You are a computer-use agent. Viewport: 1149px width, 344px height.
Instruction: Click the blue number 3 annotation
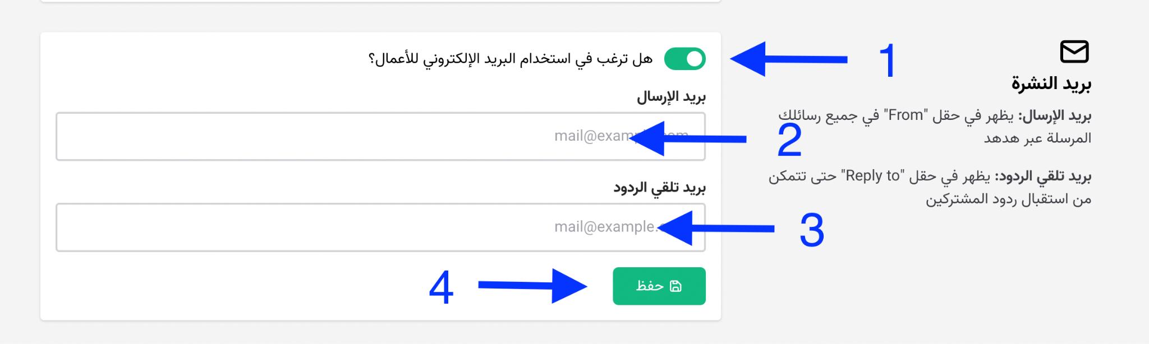pos(811,230)
